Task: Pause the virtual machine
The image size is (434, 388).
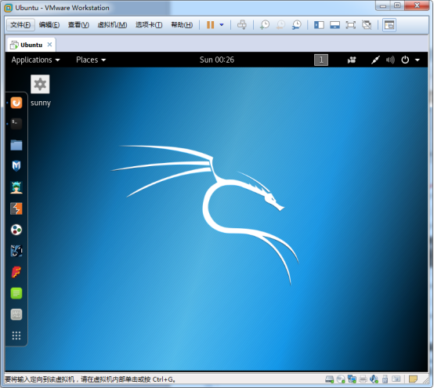Action: [x=211, y=25]
